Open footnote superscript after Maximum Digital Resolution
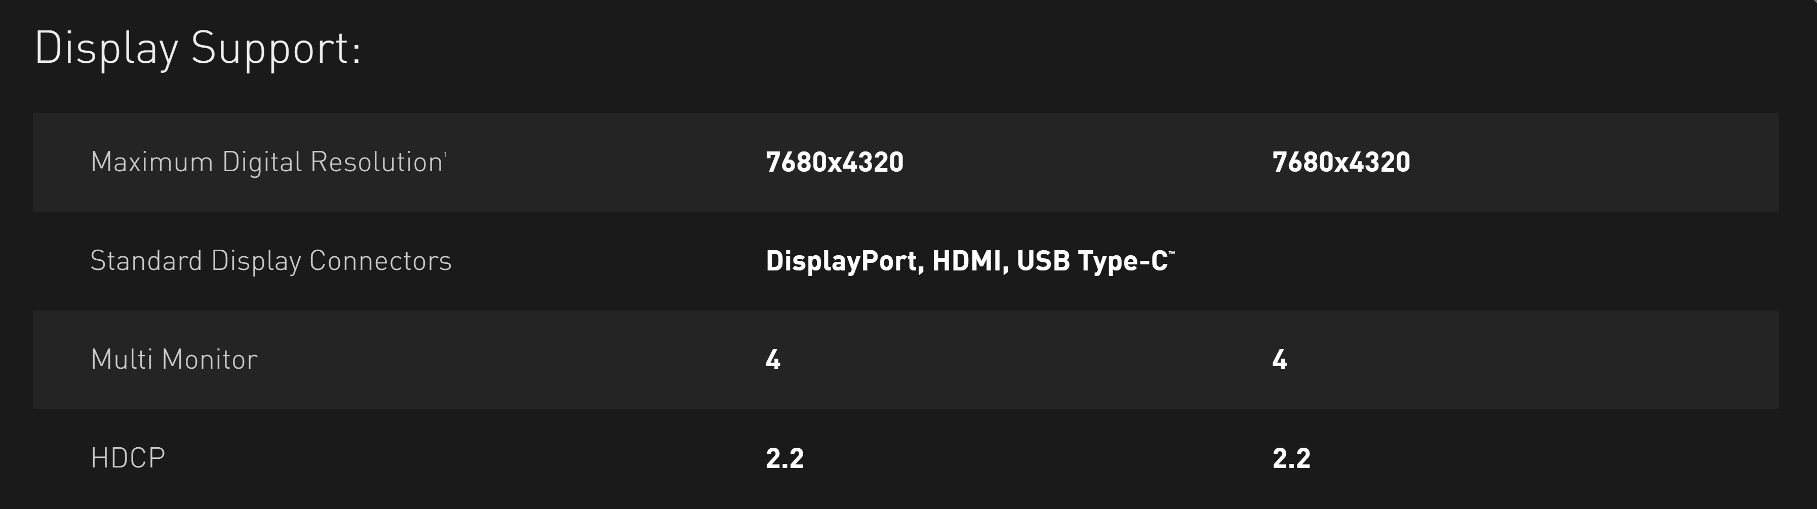 tap(445, 154)
